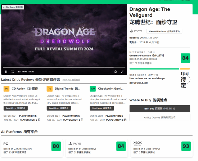The height and width of the screenshot is (161, 198).
Task: Click "Based on 5 Critic Reviews" text
Action: [x=147, y=149]
